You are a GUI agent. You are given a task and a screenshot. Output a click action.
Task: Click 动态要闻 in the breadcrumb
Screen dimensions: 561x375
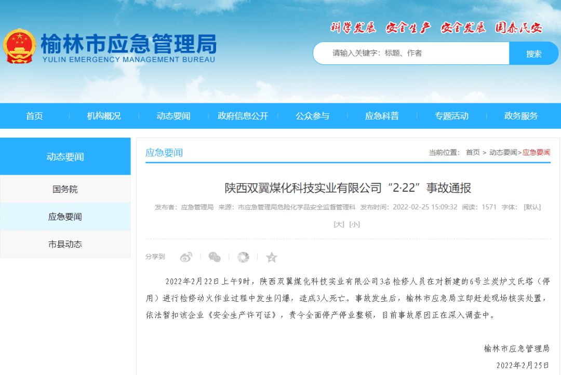tap(503, 152)
